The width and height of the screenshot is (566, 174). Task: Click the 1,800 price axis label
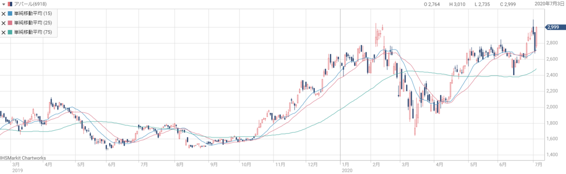[x=552, y=123]
